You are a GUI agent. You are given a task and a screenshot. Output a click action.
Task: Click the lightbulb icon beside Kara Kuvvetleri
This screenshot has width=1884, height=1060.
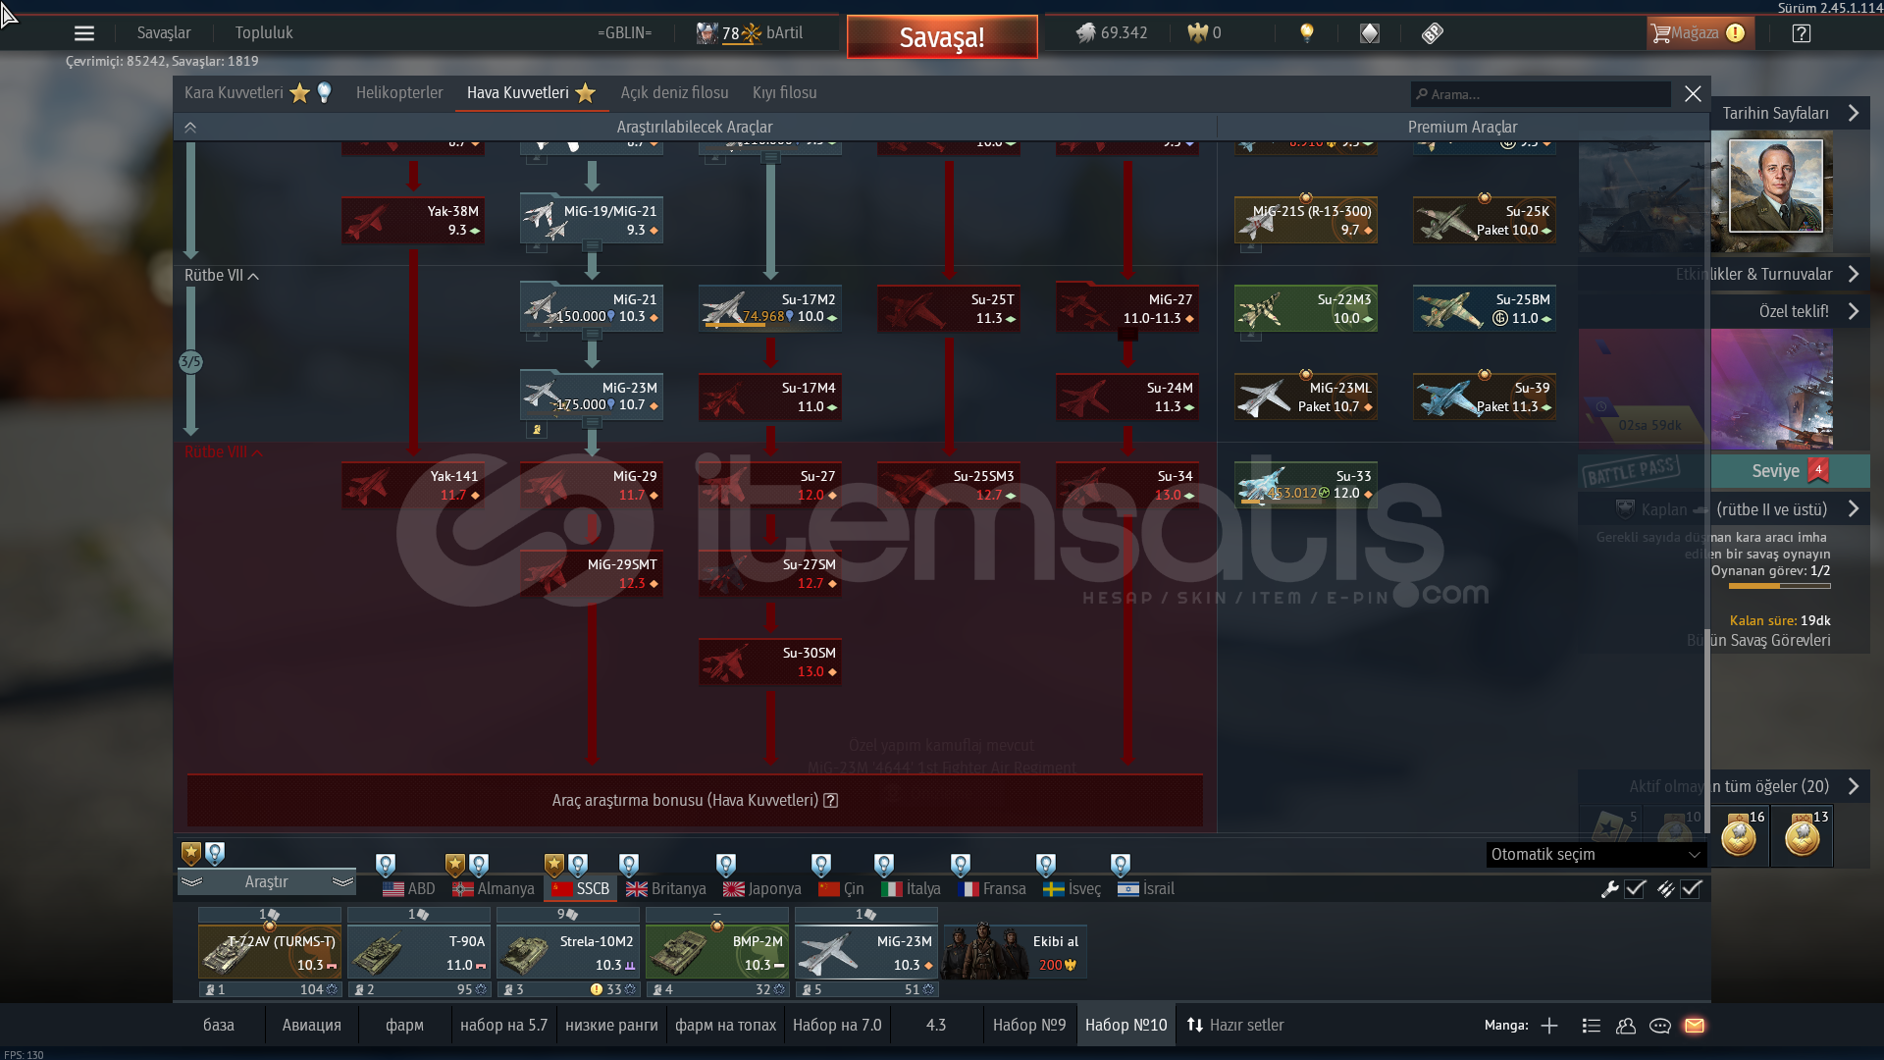[x=324, y=92]
